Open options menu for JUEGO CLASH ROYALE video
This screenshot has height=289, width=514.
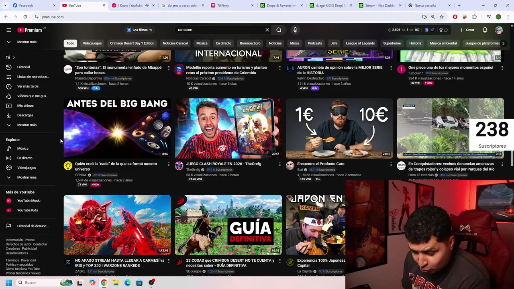pos(280,164)
